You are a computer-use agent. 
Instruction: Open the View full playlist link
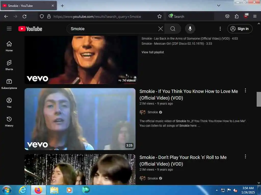point(153,52)
